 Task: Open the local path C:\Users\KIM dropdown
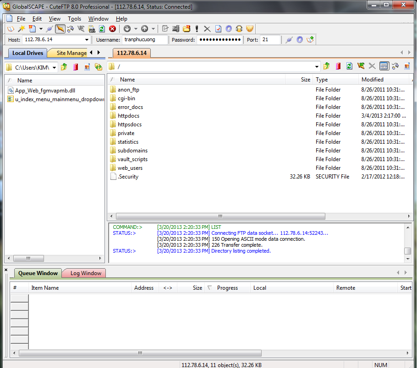pyautogui.click(x=54, y=67)
